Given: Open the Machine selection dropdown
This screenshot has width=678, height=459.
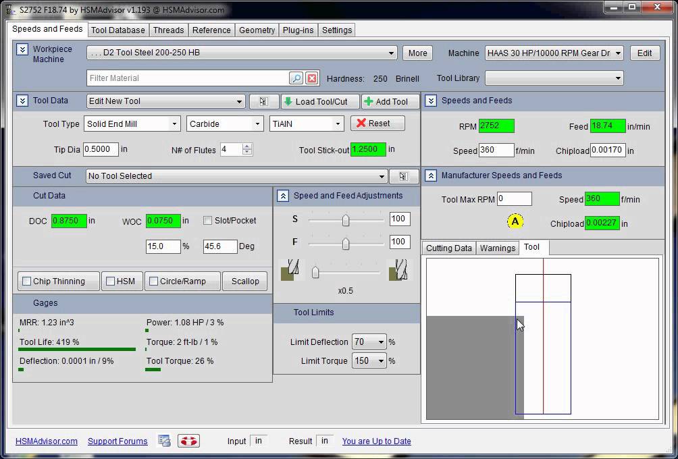Looking at the screenshot, I should pyautogui.click(x=554, y=53).
